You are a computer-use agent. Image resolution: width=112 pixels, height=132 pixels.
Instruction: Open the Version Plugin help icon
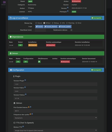tap(25, 80)
